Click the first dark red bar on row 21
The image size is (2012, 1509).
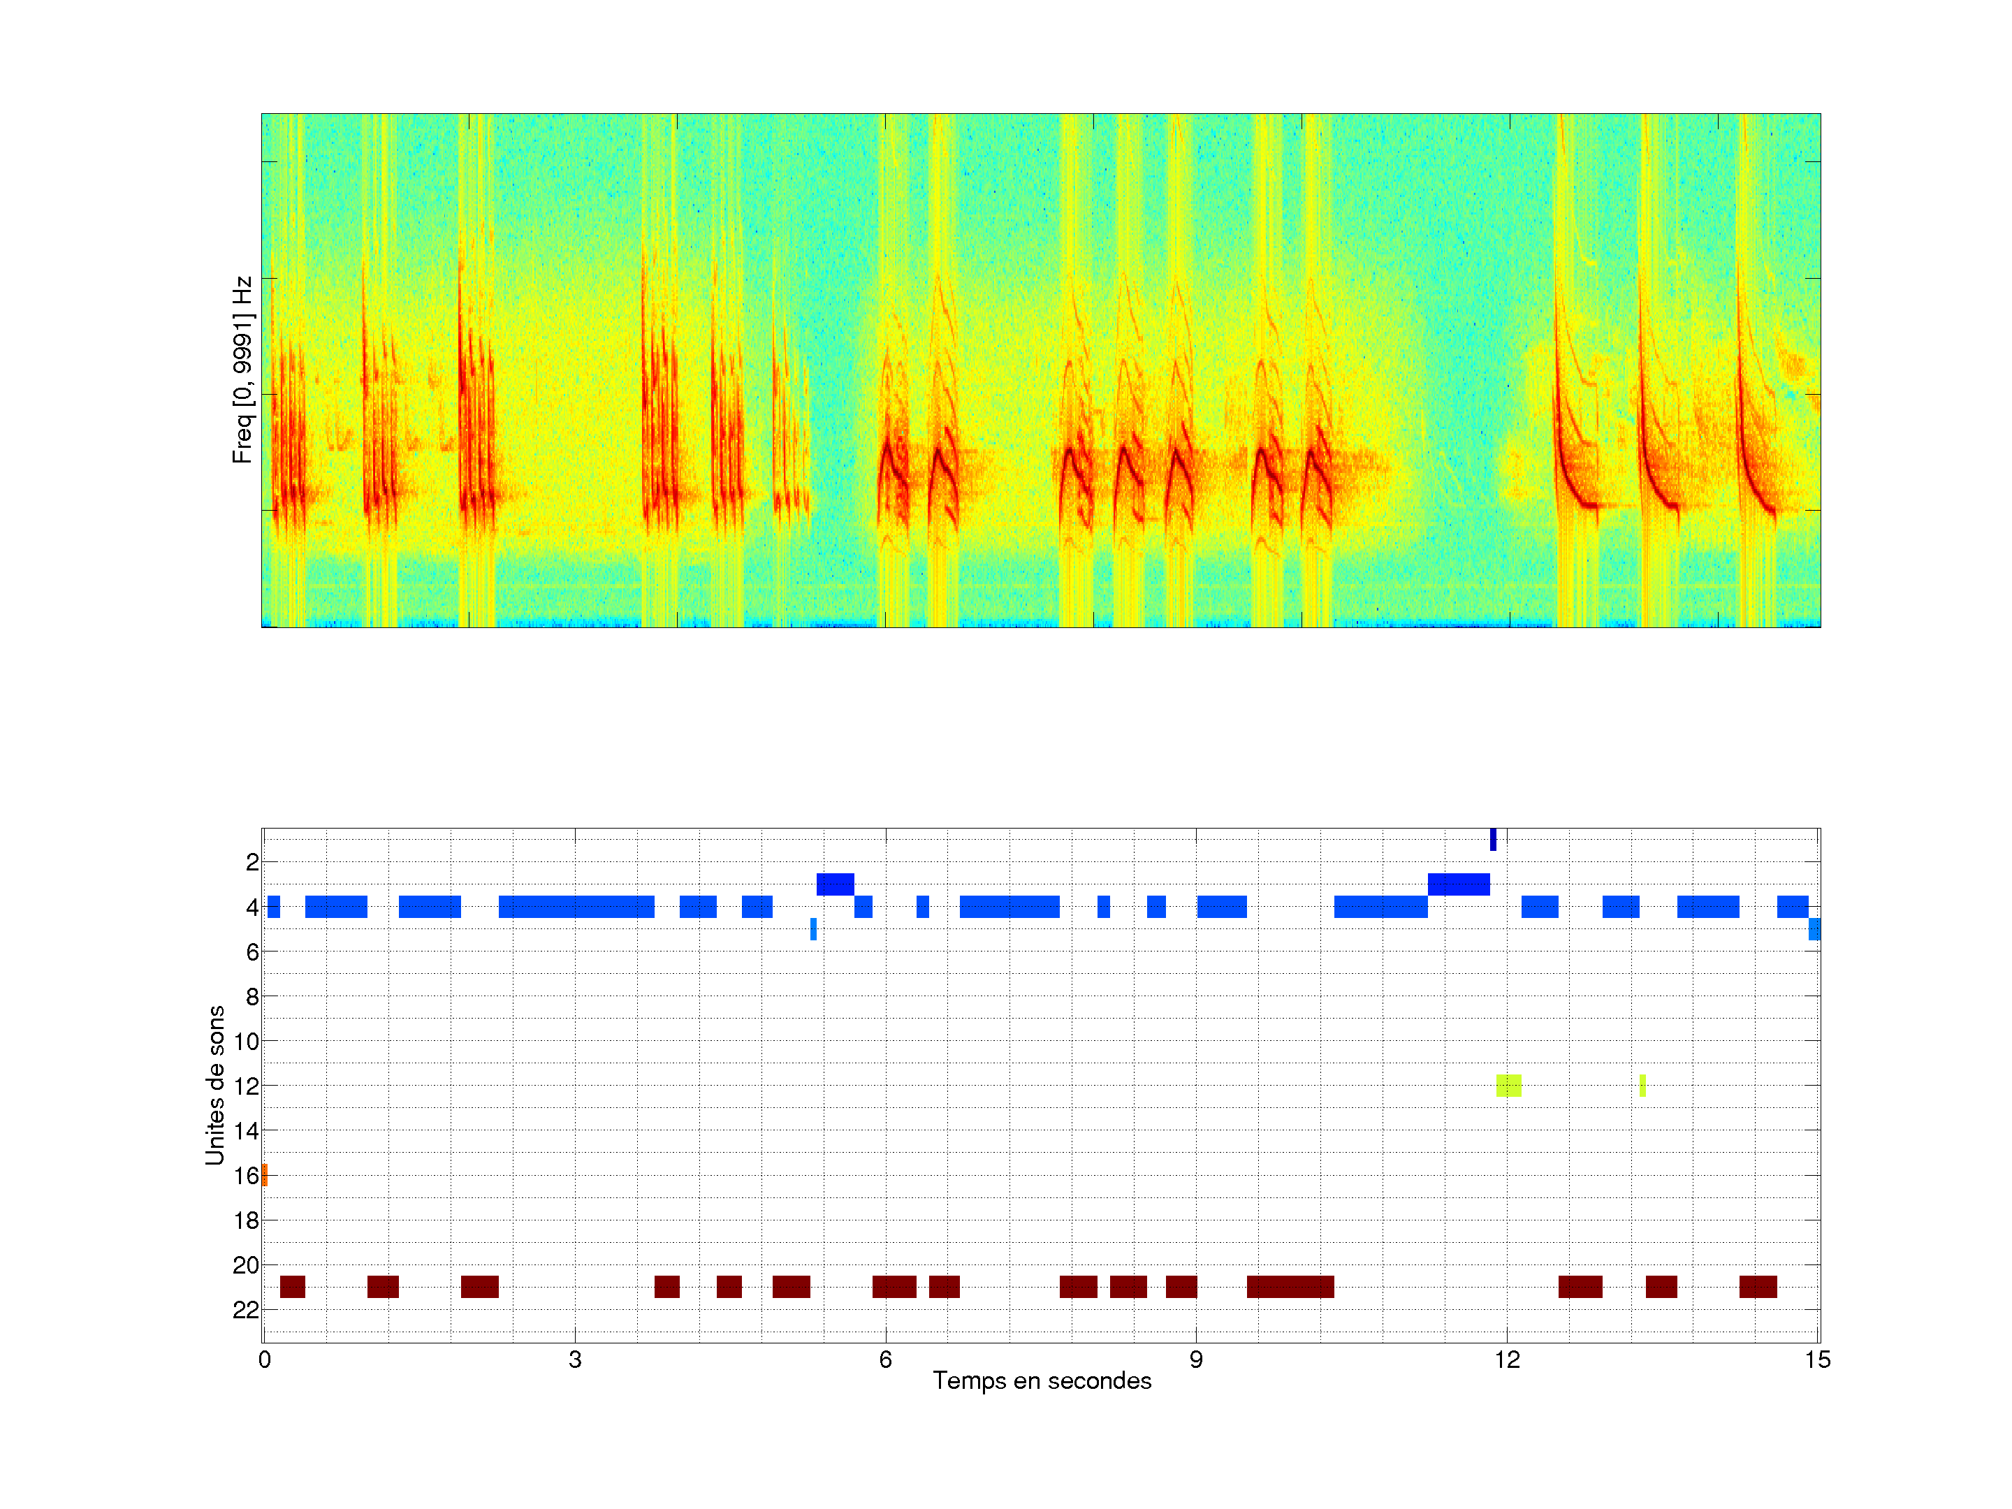(x=292, y=1287)
